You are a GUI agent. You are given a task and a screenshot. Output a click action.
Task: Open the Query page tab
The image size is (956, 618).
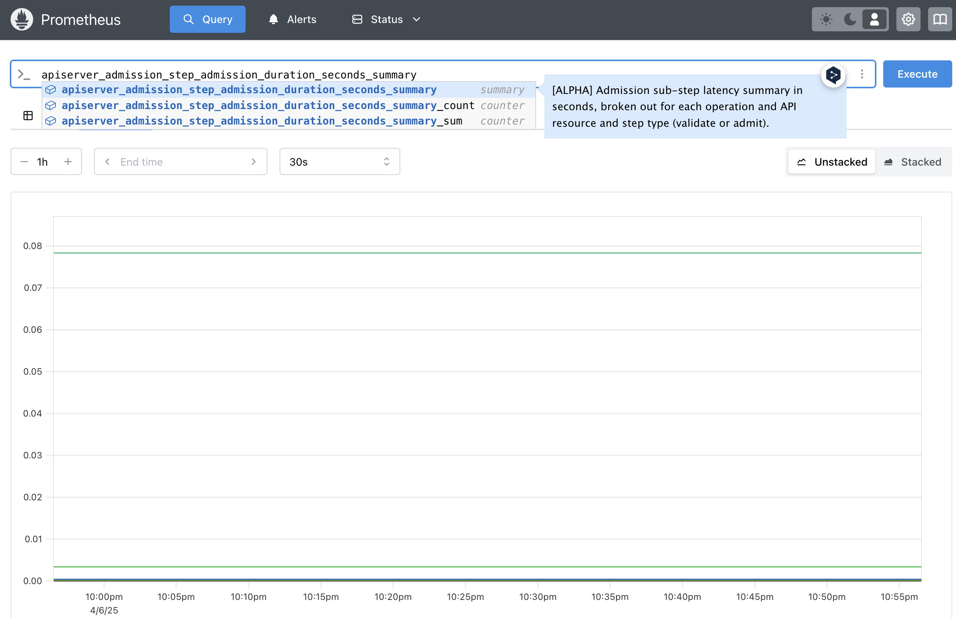tap(207, 19)
